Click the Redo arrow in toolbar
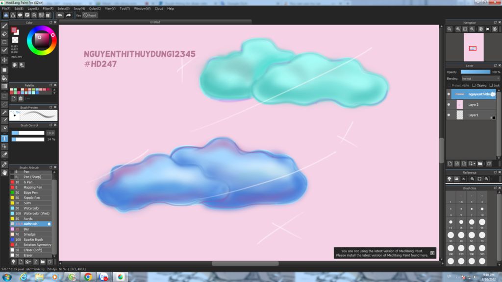 (69, 15)
